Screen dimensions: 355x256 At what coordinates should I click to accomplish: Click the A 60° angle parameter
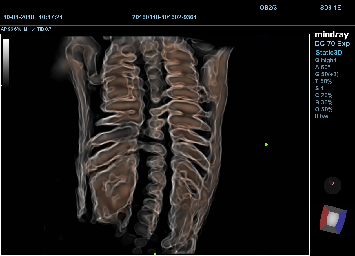[322, 67]
